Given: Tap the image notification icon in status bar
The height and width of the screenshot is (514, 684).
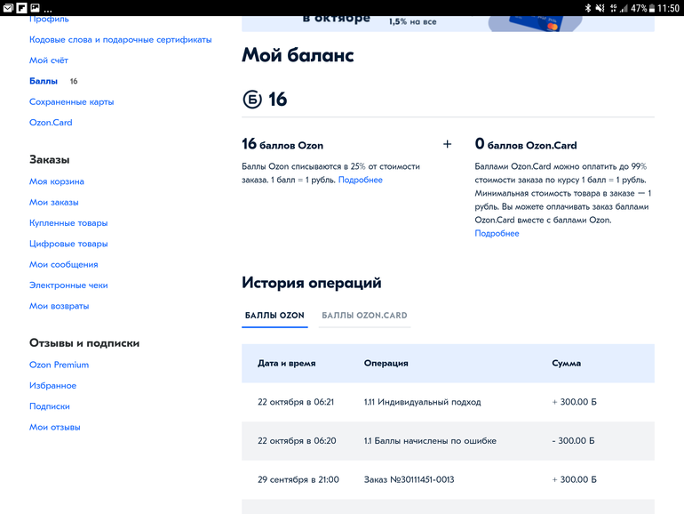Looking at the screenshot, I should pyautogui.click(x=35, y=8).
